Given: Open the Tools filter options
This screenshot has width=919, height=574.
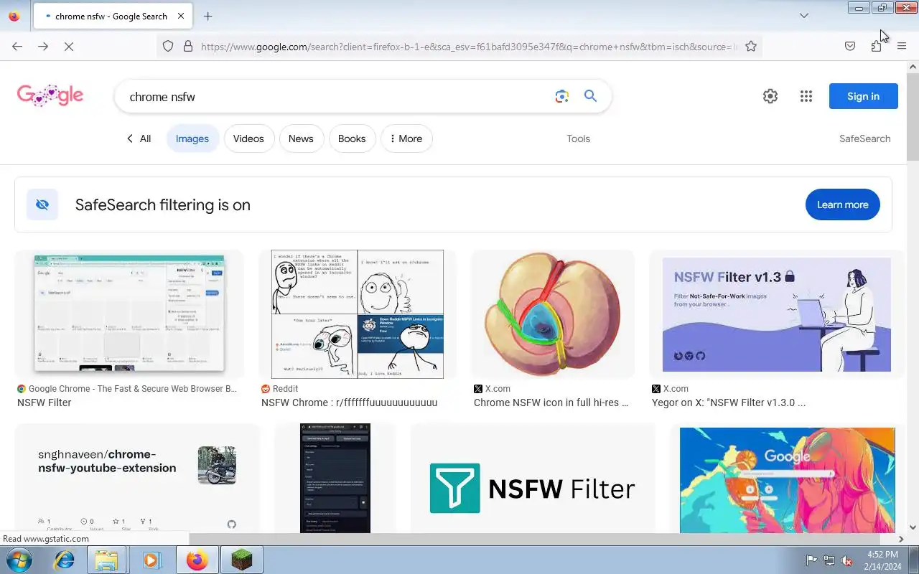Looking at the screenshot, I should pos(578,138).
